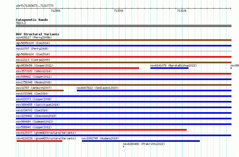Click the nsv598640 (Cooper2011) red bar
Screen dimensions: 239x157
pyautogui.click(x=101, y=130)
